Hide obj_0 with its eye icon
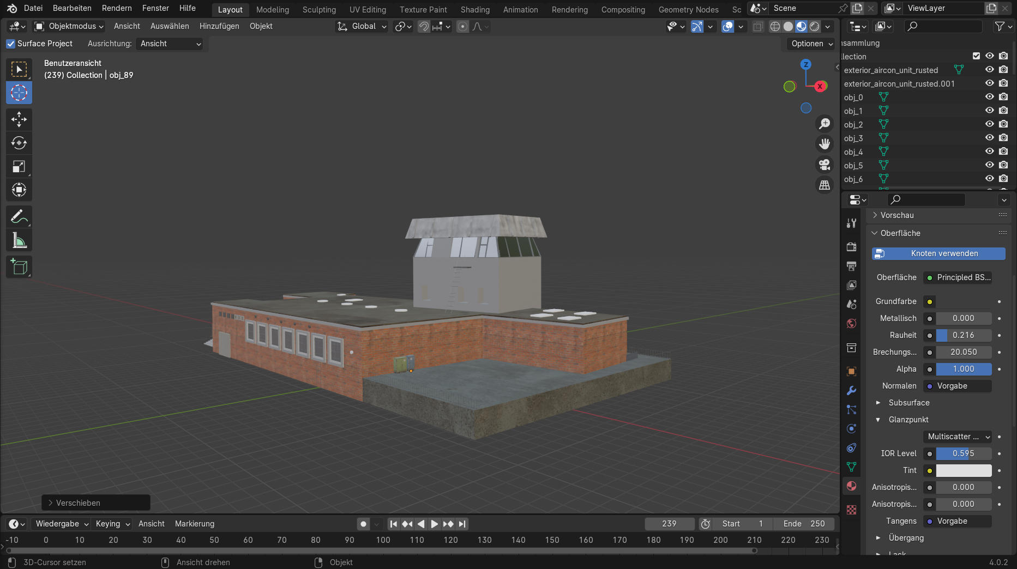 point(989,97)
